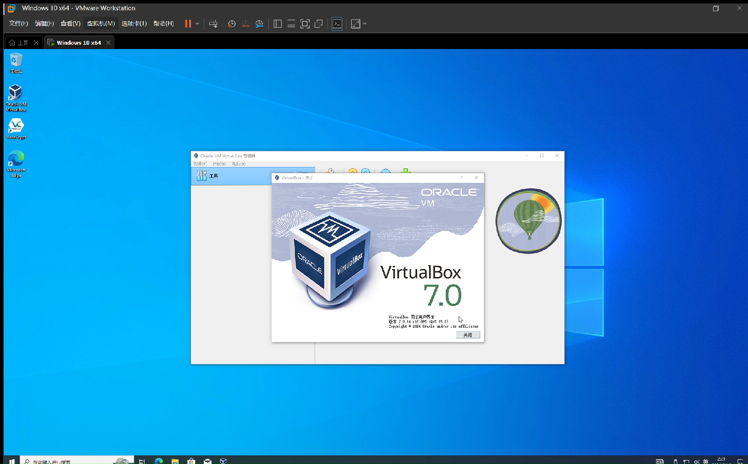Select the Windows 10 x64 tab
Screen dimensions: 748x464
(79, 43)
